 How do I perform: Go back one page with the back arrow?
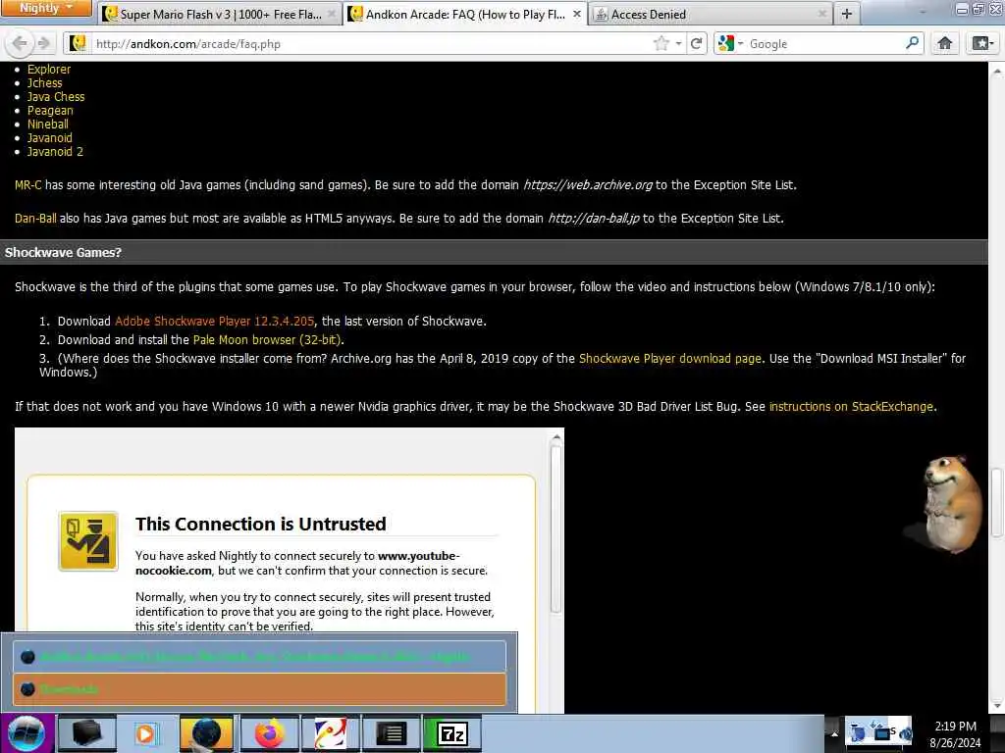click(20, 43)
